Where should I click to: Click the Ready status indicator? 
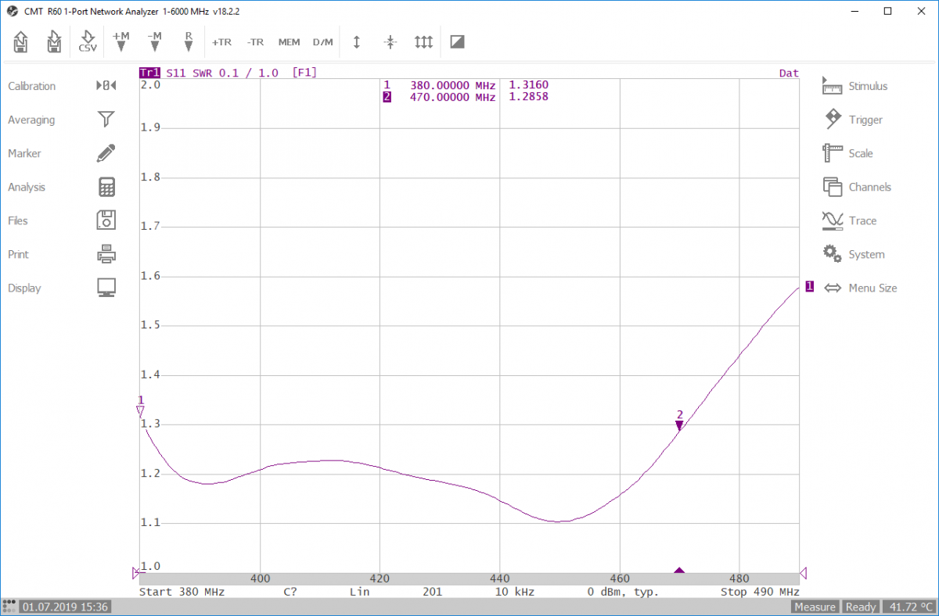tap(861, 607)
